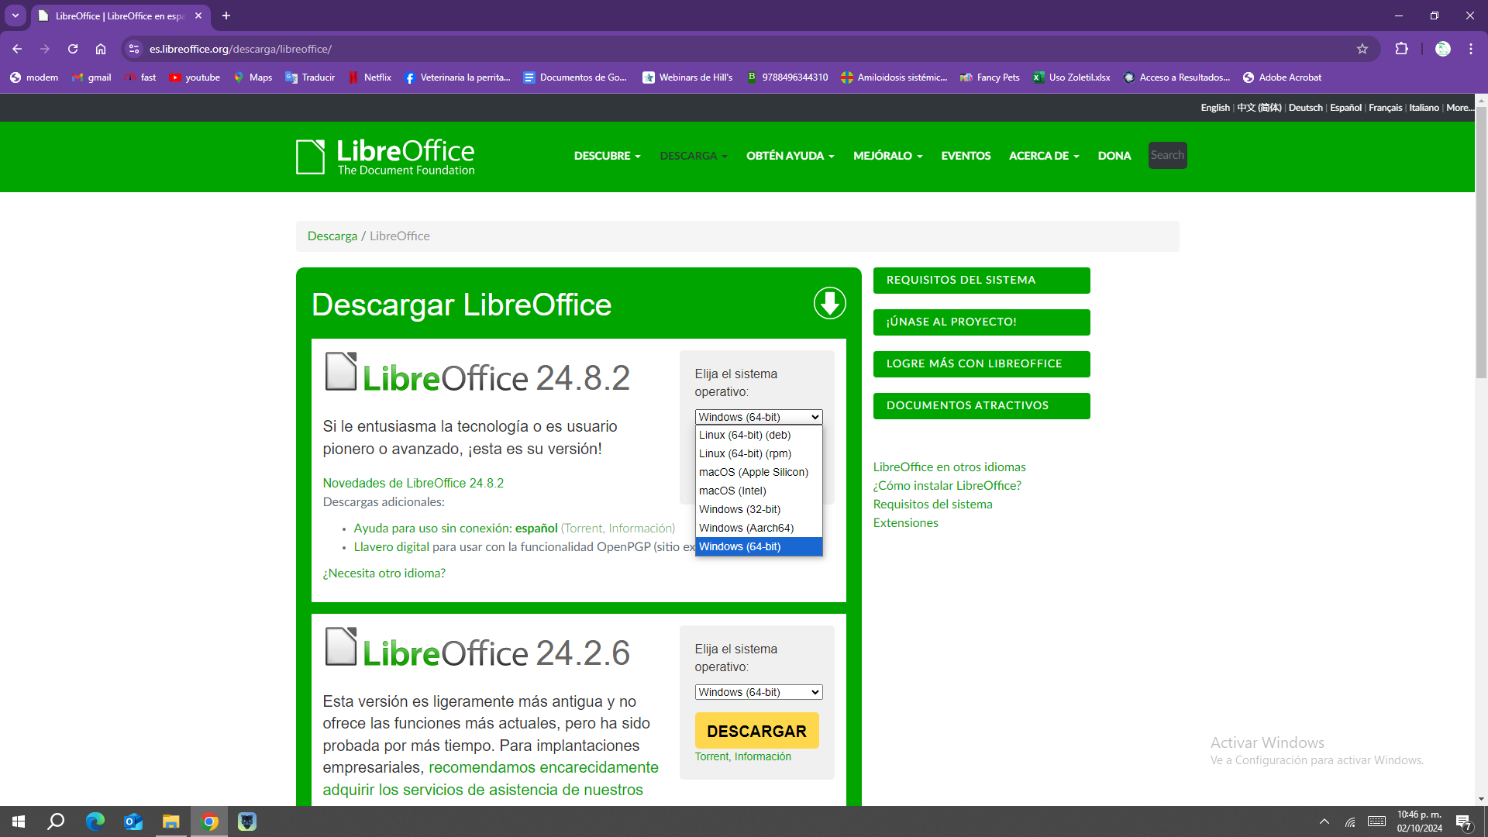Collapse OS dropdown for LibreOffice 24.8.2
Viewport: 1488px width, 837px height.
coord(759,417)
